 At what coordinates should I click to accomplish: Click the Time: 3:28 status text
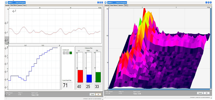click(137, 94)
